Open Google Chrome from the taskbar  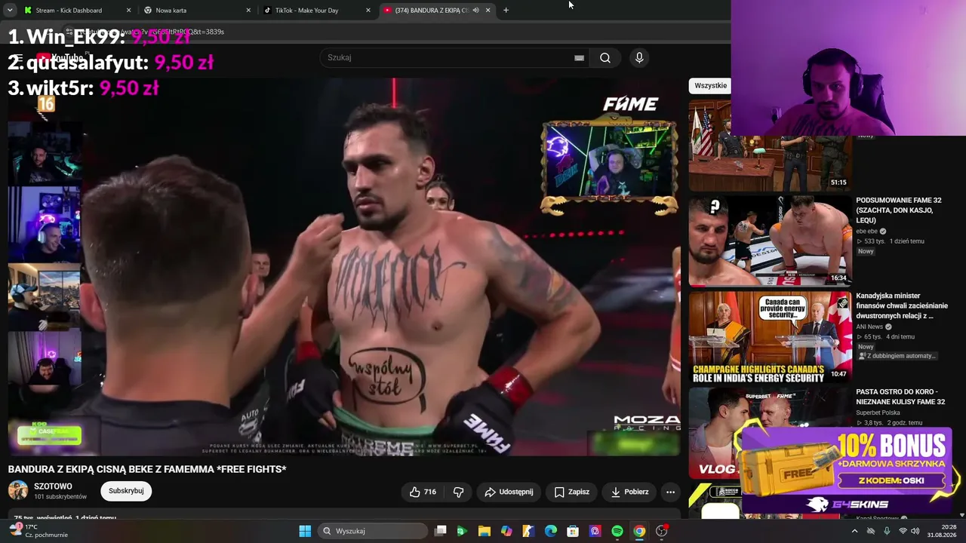639,531
